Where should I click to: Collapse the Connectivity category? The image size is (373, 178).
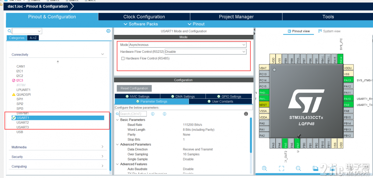103,55
